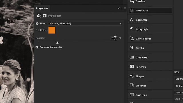Click the Paragraph panel icon
The width and height of the screenshot is (183, 103).
132,29
